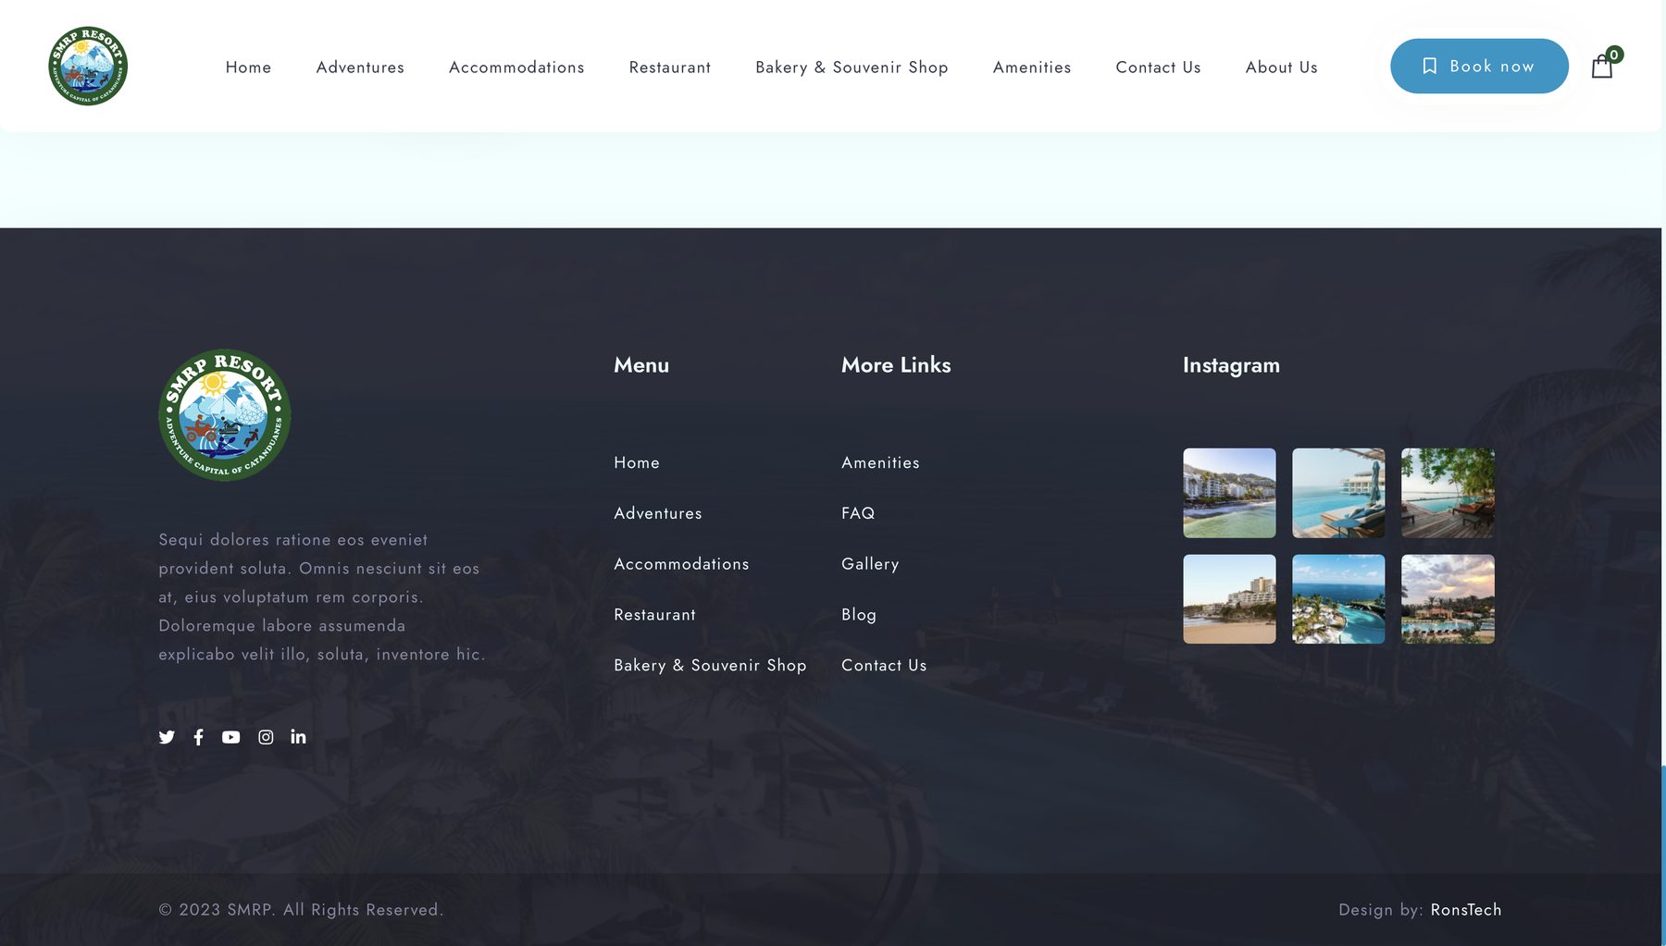The width and height of the screenshot is (1666, 946).
Task: Click the '© 2023 SMRP. All Rights Reserved.' text
Action: tap(301, 910)
